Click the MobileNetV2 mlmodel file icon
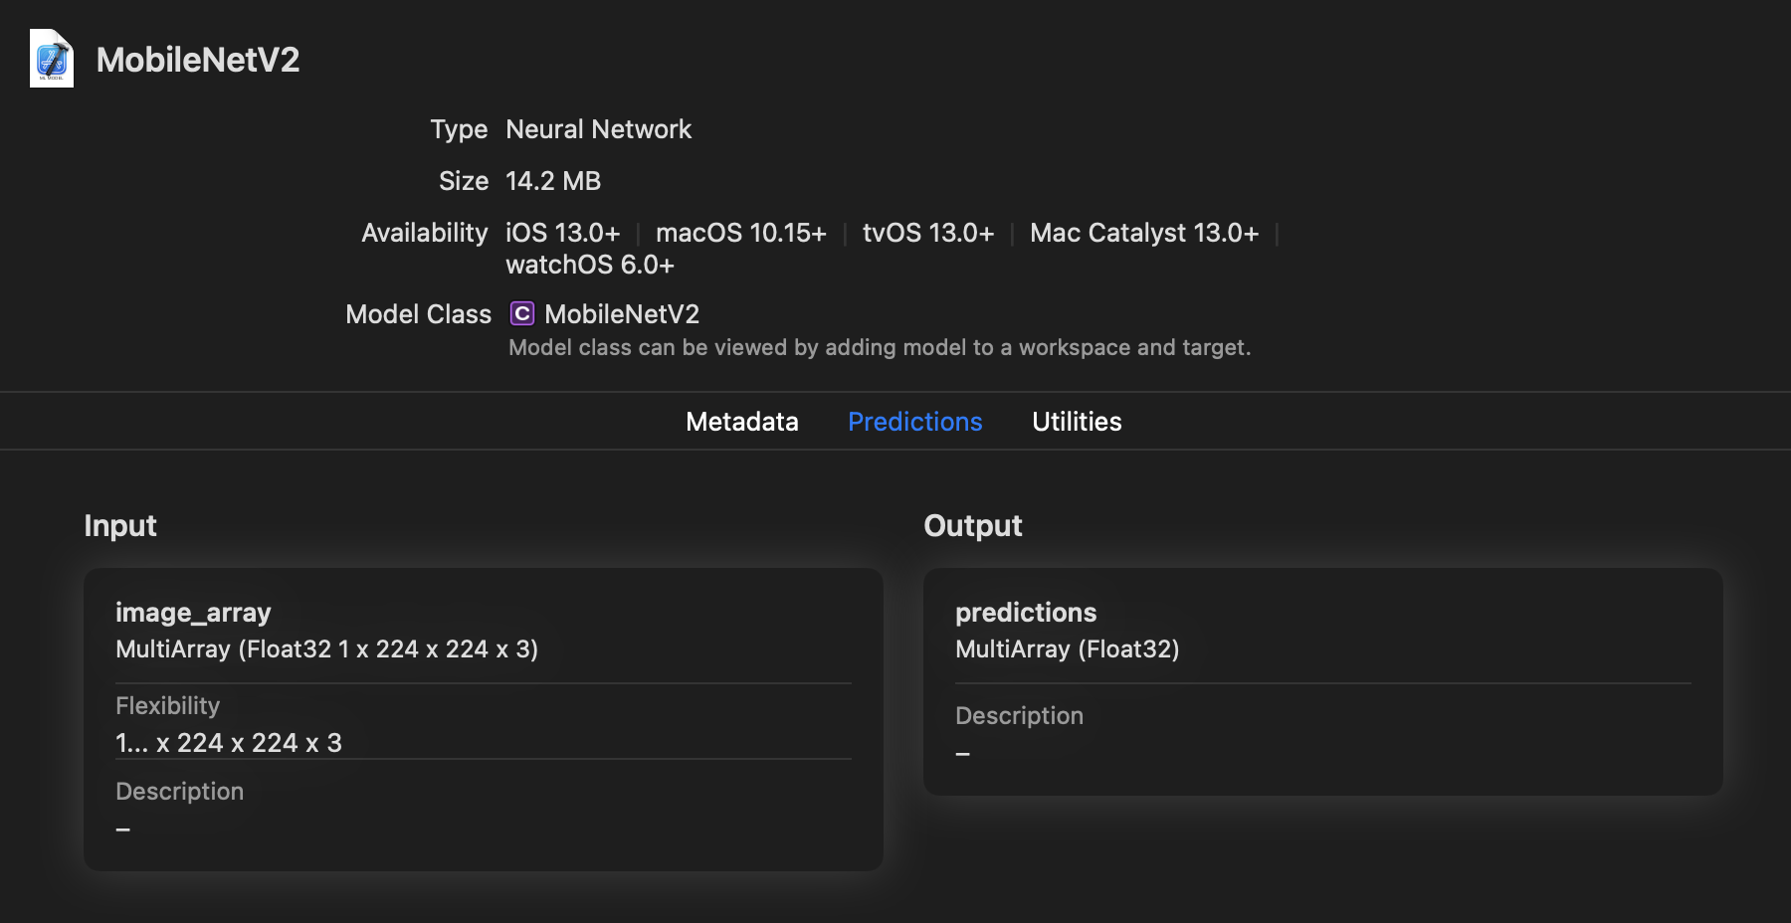Image resolution: width=1791 pixels, height=923 pixels. (x=52, y=59)
